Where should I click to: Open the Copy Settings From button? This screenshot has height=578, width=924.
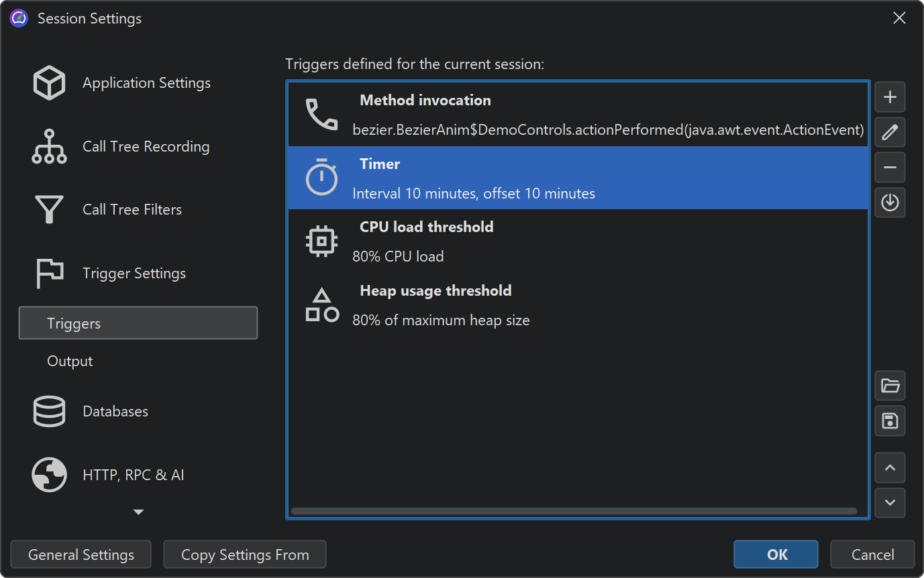coord(245,555)
